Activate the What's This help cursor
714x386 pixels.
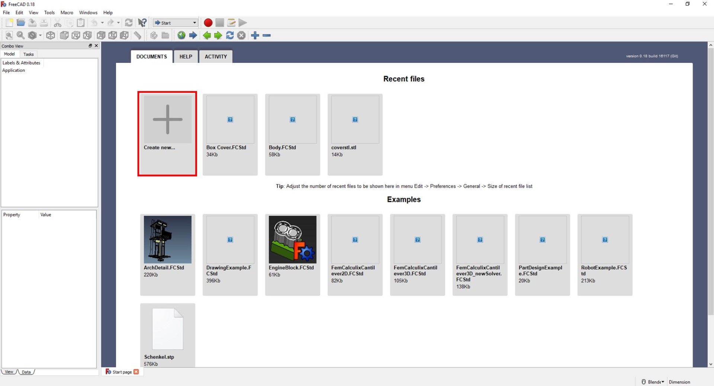pyautogui.click(x=142, y=23)
